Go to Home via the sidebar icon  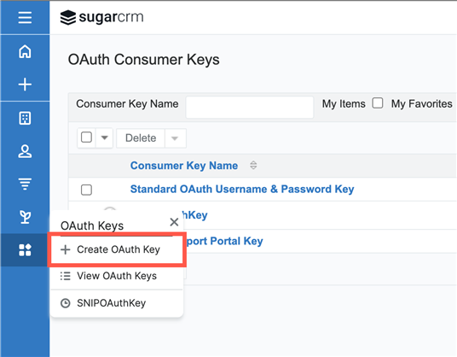point(25,51)
